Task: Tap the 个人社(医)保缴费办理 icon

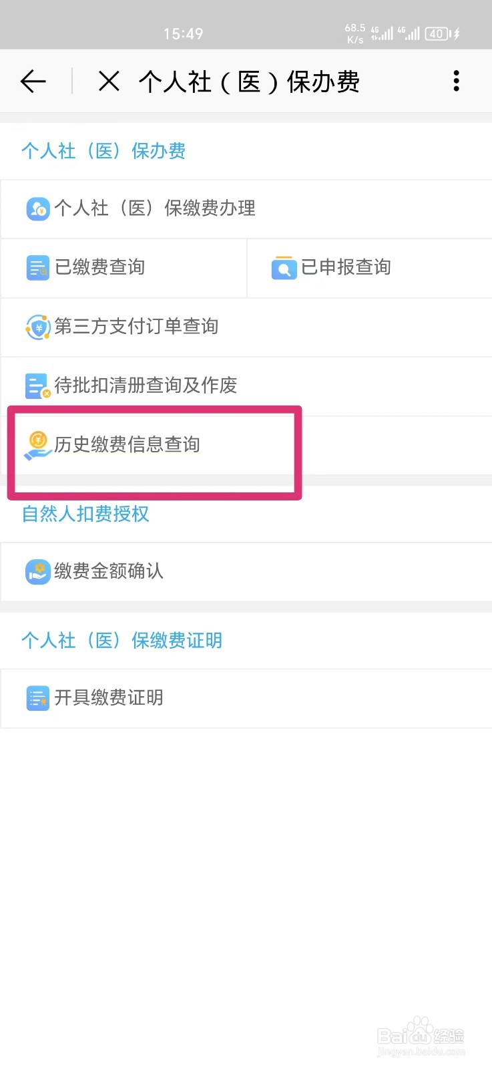Action: click(x=37, y=208)
